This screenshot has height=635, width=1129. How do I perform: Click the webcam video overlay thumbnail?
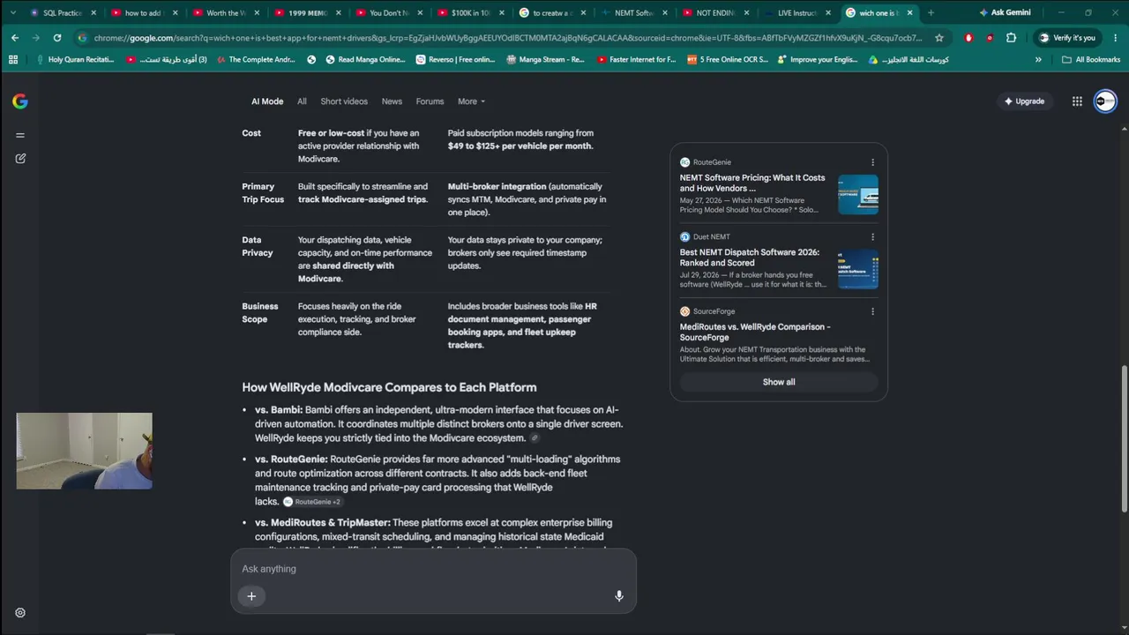tap(84, 451)
